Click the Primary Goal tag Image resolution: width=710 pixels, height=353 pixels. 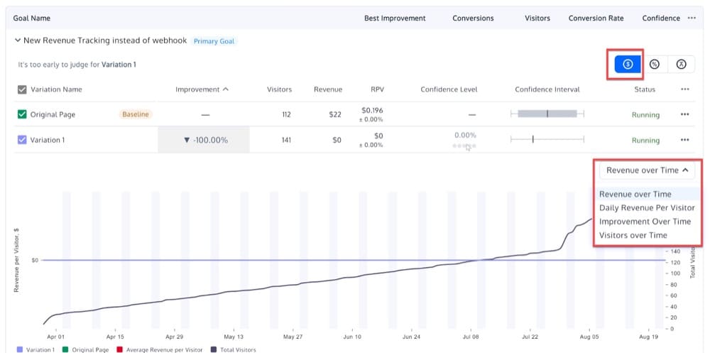(214, 41)
